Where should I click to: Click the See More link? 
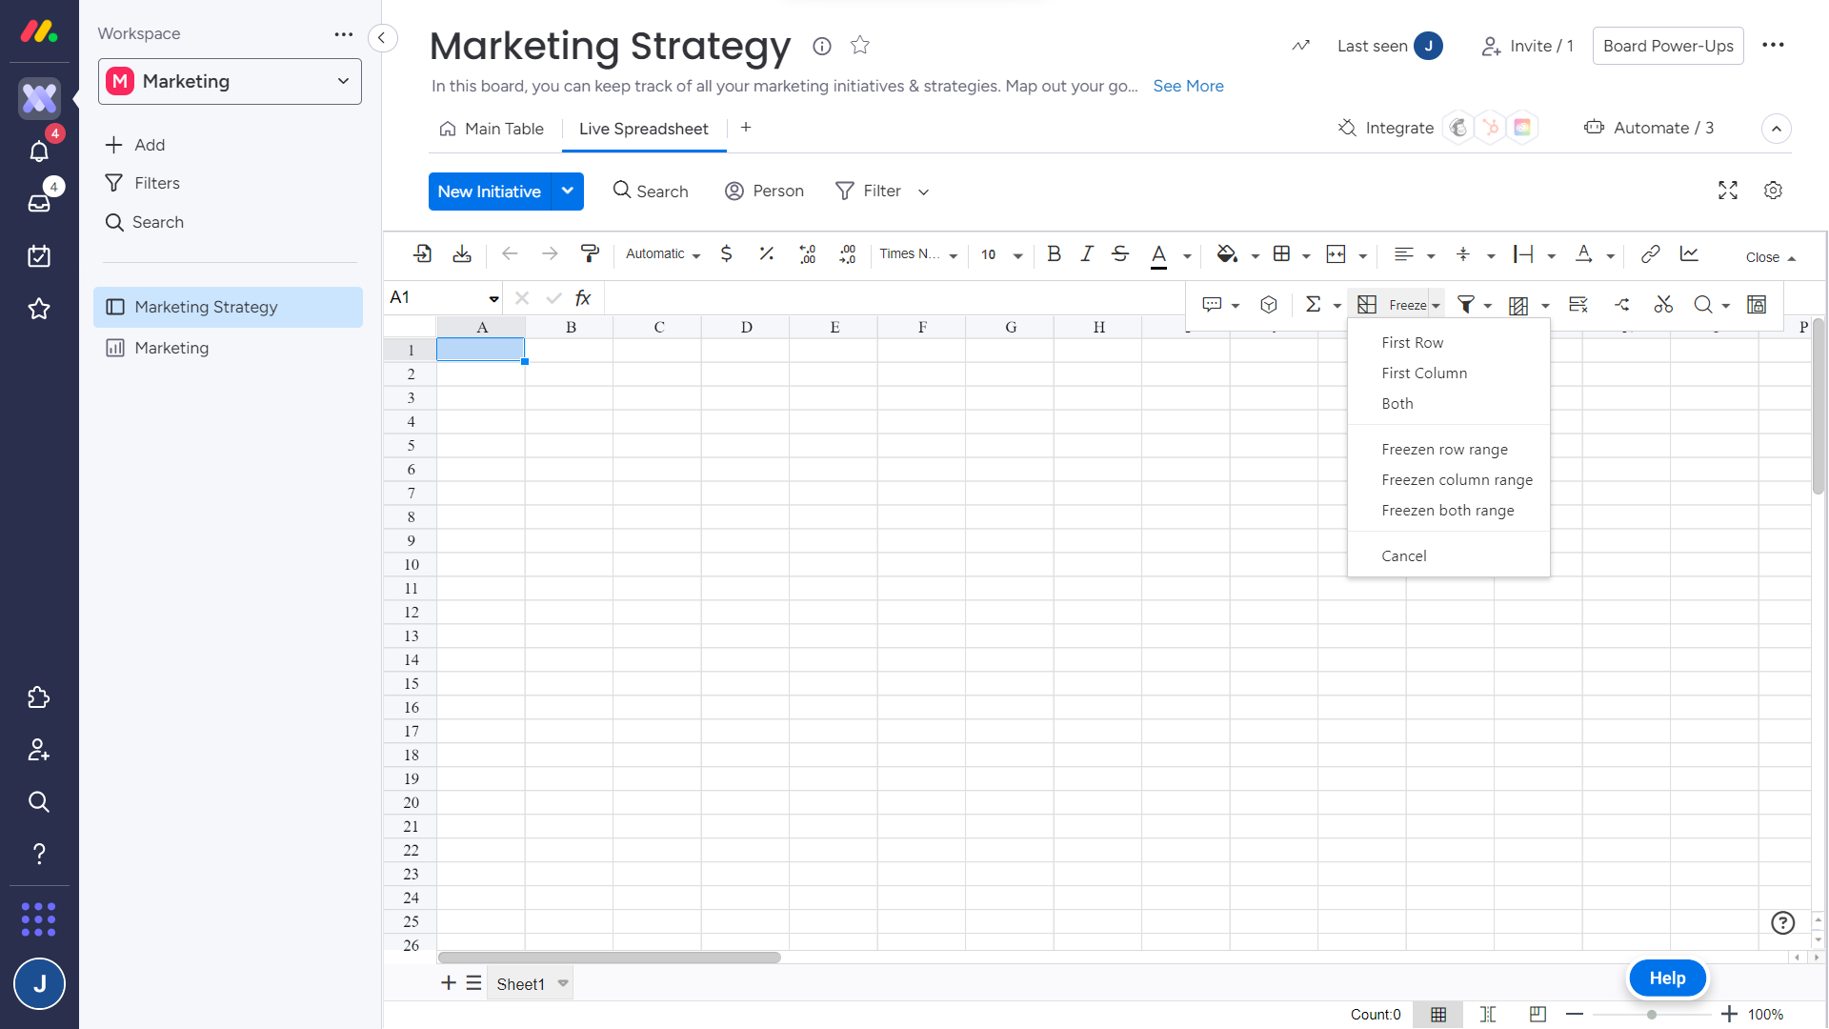[1188, 86]
